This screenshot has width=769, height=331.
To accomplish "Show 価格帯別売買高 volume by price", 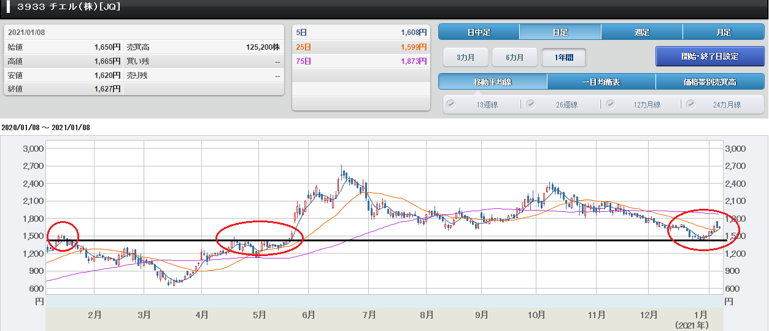I will (709, 82).
